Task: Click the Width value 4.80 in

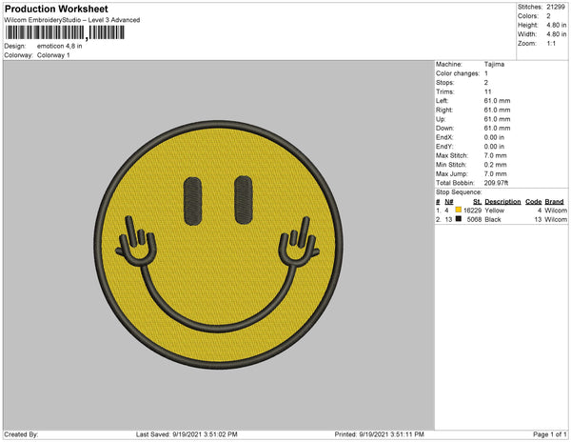Action: pos(556,34)
